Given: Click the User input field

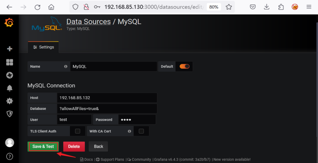Looking at the screenshot, I should pos(74,120).
